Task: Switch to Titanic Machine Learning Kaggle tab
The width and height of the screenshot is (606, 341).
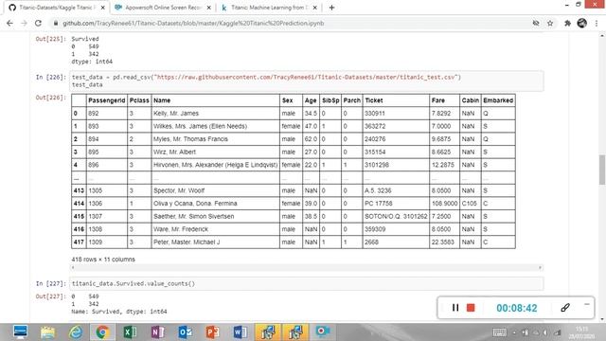Action: (269, 8)
